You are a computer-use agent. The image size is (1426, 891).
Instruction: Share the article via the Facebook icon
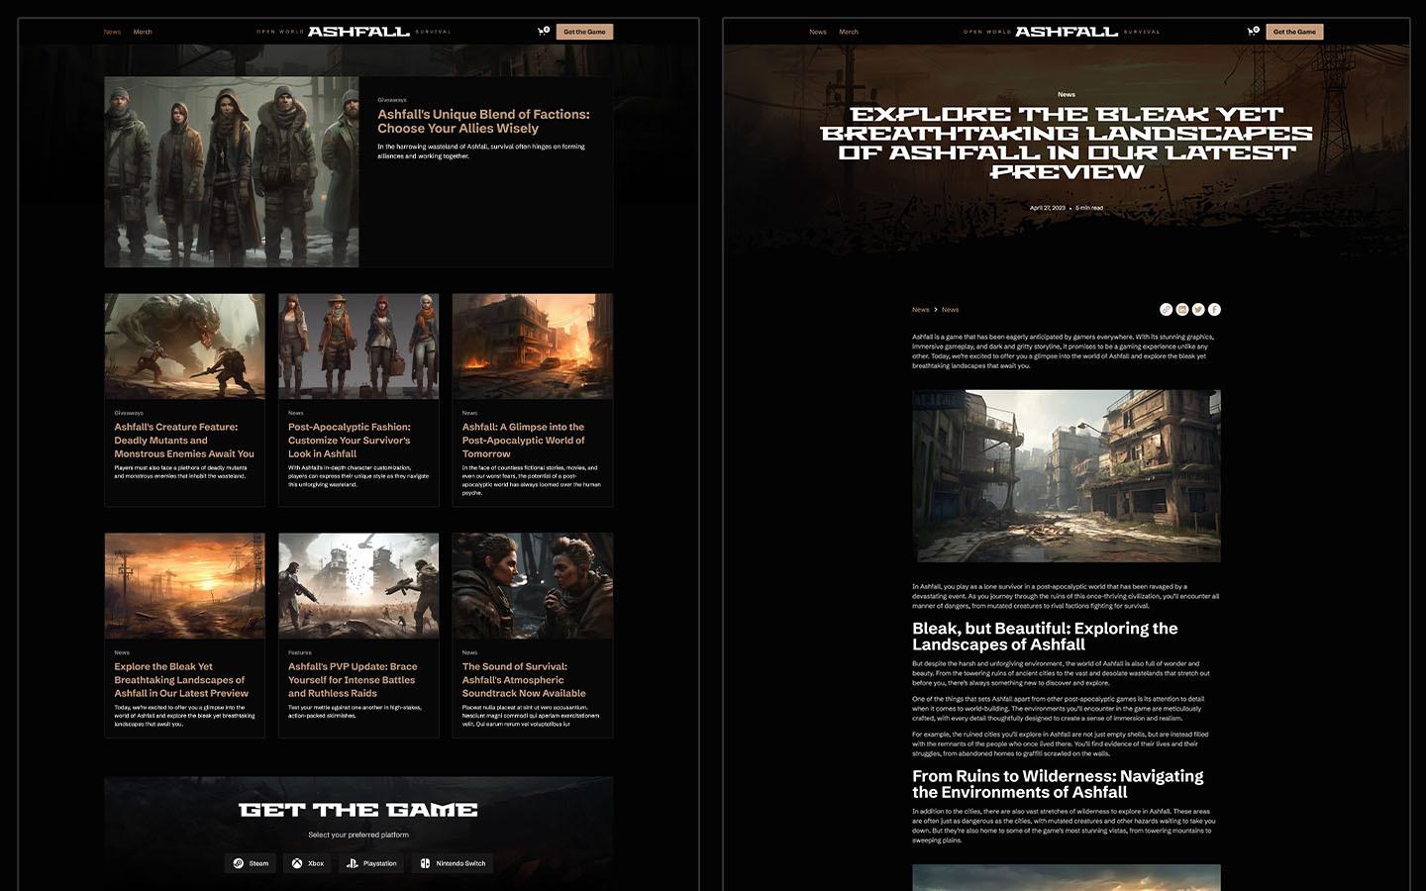[x=1213, y=309]
